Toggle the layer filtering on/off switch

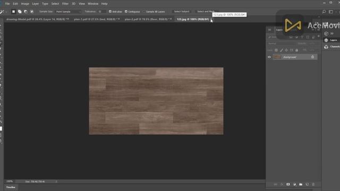pyautogui.click(x=319, y=37)
